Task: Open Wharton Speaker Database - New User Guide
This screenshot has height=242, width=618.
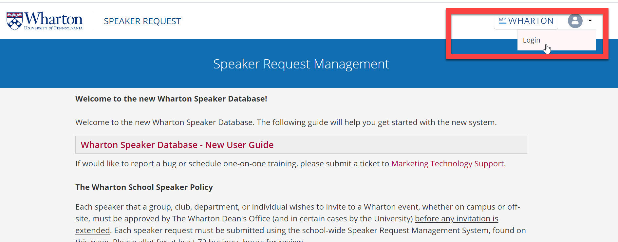Action: tap(177, 145)
